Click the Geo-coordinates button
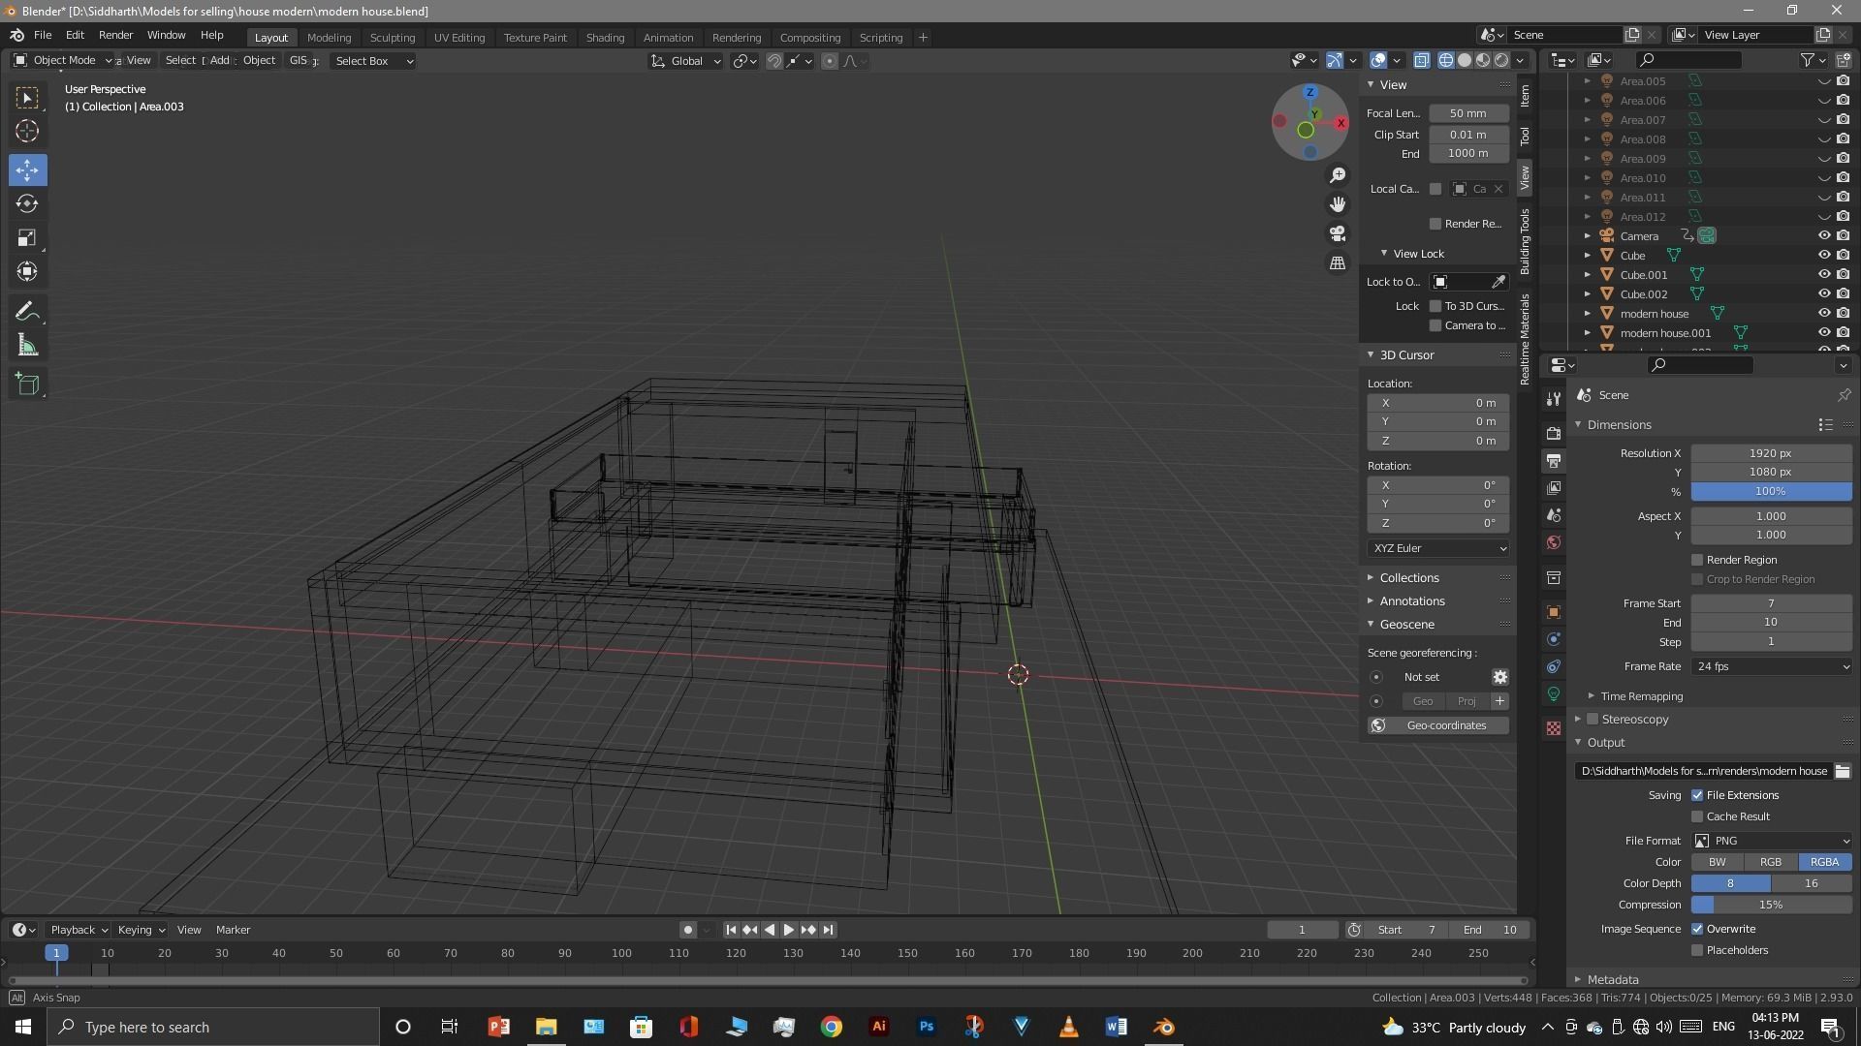Screen dimensions: 1861x1046 tap(1437, 725)
